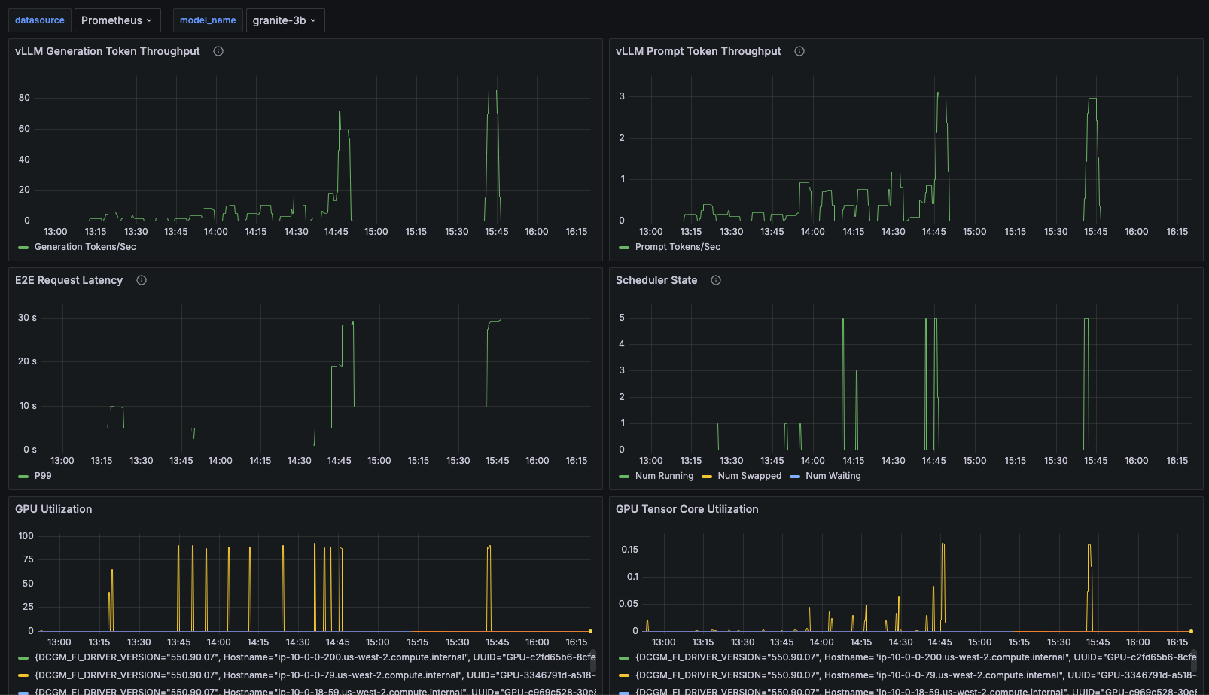This screenshot has width=1209, height=695.
Task: Toggle Tensor Core ip-10-0-0-79 legend entry
Action: pyautogui.click(x=915, y=675)
